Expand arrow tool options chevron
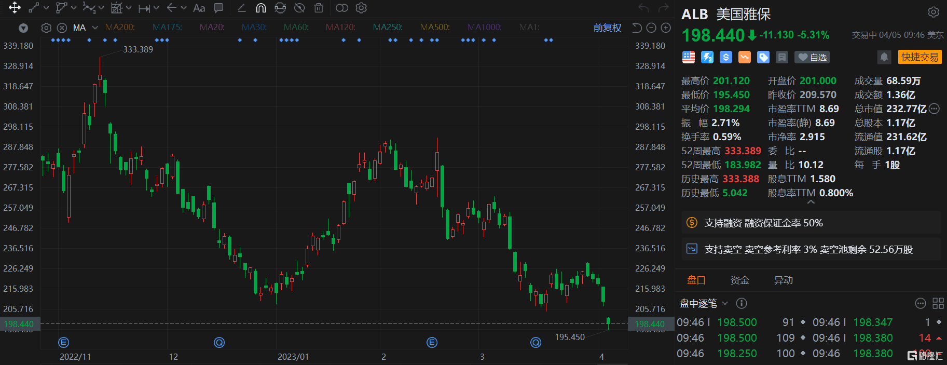Image resolution: width=947 pixels, height=365 pixels. pos(184,8)
